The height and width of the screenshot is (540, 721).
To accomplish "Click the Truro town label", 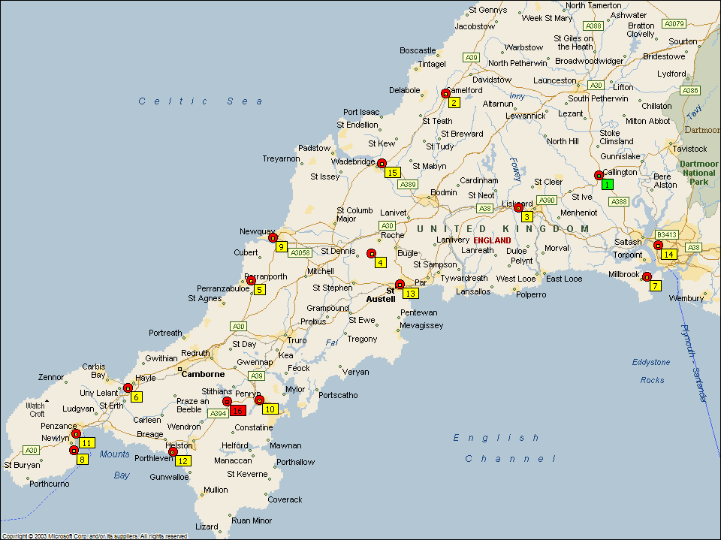I will [x=297, y=340].
